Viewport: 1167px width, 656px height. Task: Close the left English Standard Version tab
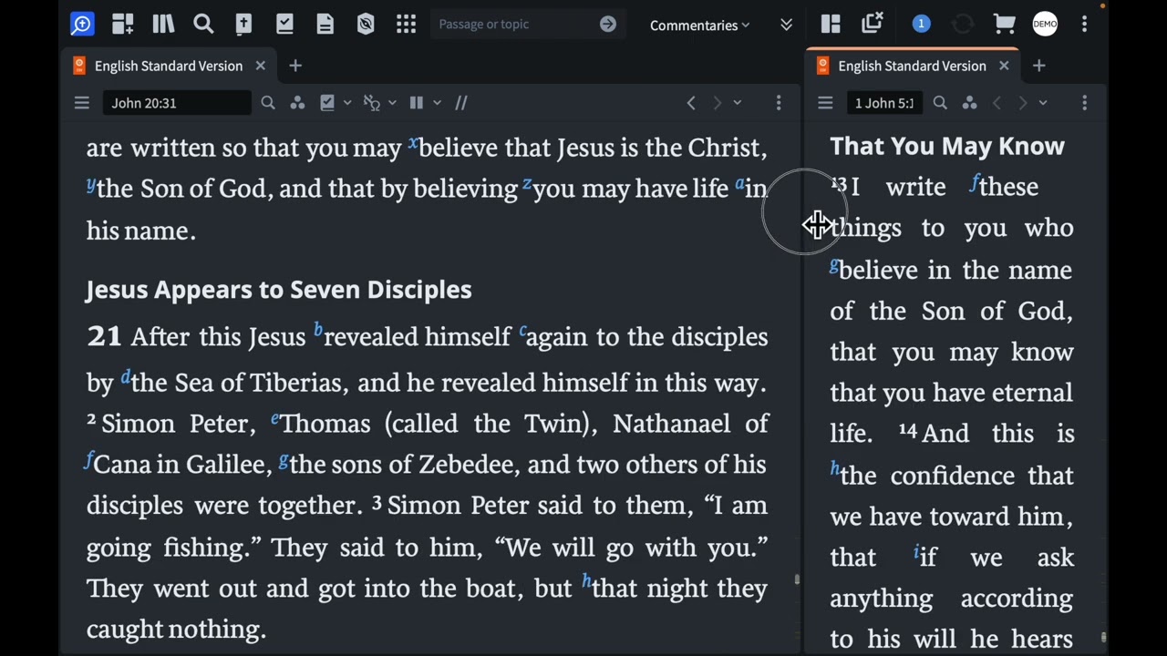click(260, 66)
